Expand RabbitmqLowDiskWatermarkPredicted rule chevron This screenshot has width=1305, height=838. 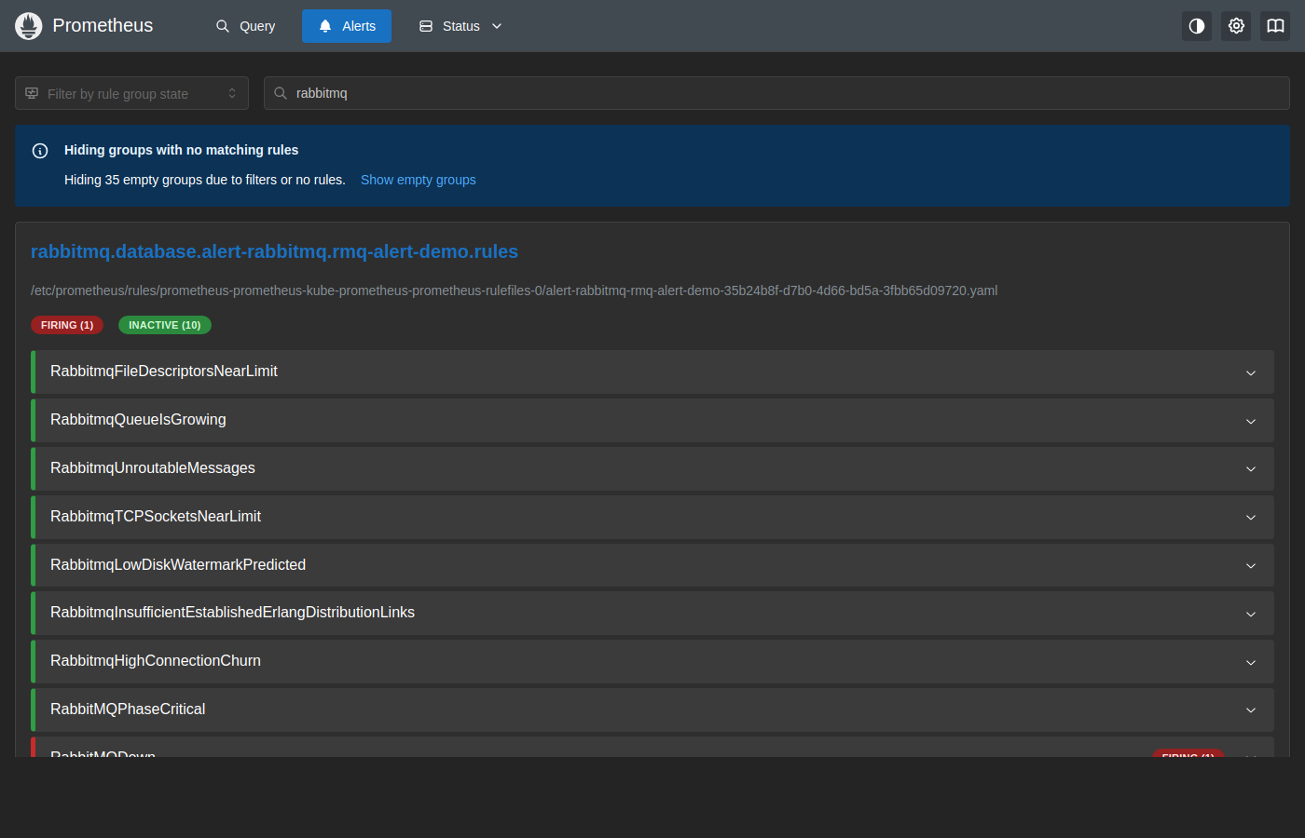click(x=1251, y=566)
